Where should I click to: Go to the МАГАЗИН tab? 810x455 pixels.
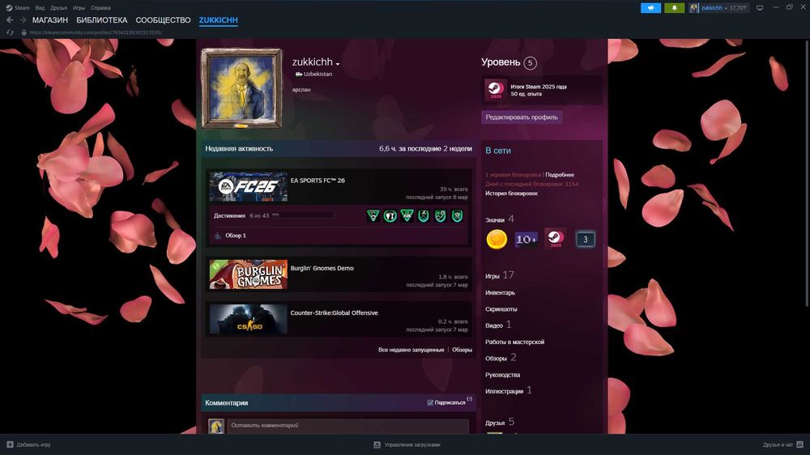coord(50,20)
